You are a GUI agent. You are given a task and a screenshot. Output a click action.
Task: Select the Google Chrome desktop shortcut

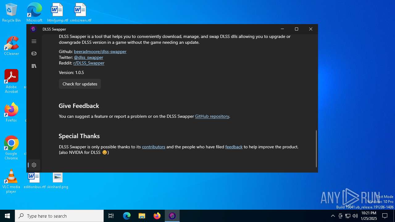coord(11,148)
